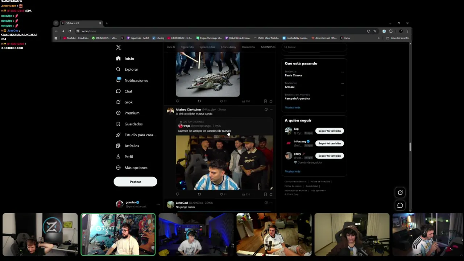This screenshot has height=261, width=464.
Task: Open YouTube Broadcast bookmark
Action: 76,38
